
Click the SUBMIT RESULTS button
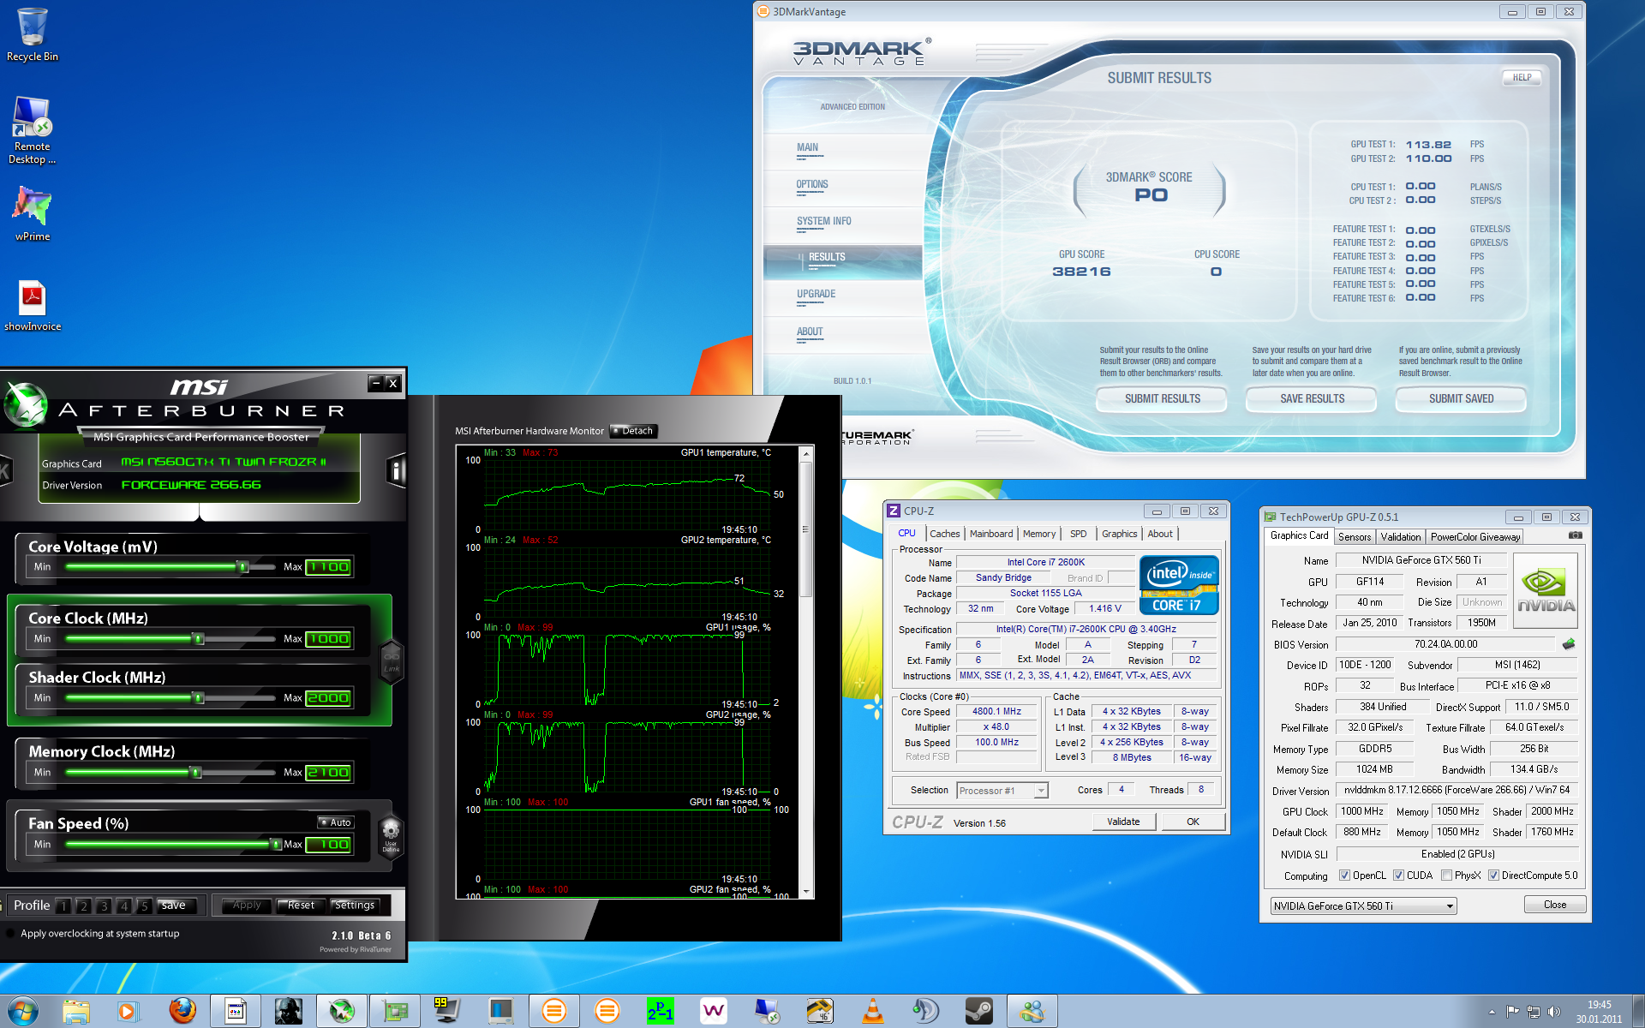tap(1162, 398)
